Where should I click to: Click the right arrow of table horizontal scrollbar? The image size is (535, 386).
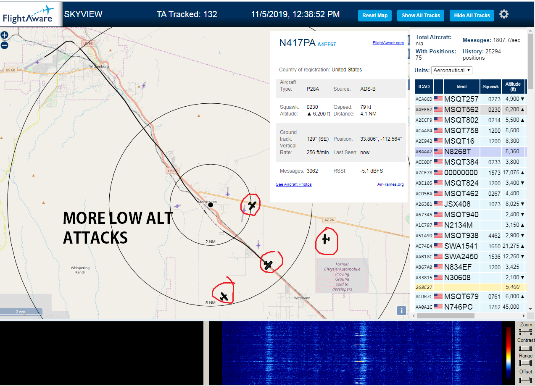pyautogui.click(x=523, y=316)
